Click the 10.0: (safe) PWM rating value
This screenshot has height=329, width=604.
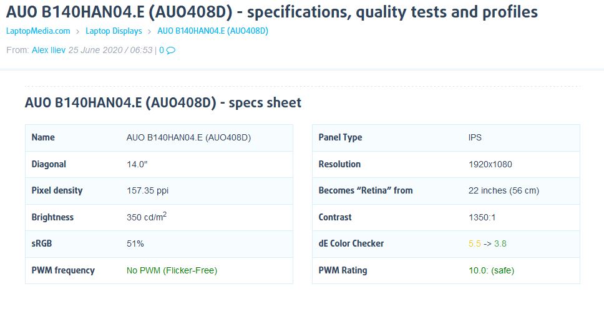(492, 270)
